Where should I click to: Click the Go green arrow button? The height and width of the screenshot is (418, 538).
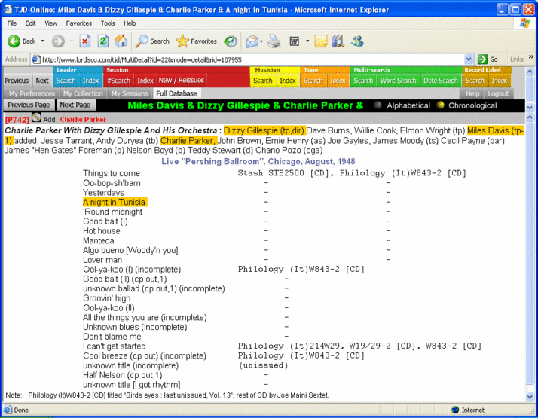click(x=482, y=59)
